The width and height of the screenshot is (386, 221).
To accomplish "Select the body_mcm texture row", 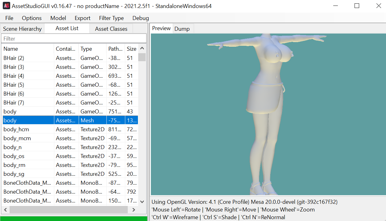I will coord(70,138).
